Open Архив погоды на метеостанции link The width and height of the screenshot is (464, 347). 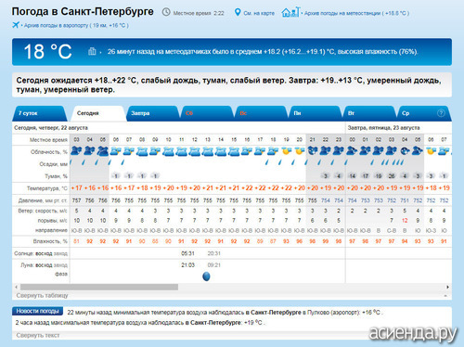[356, 13]
